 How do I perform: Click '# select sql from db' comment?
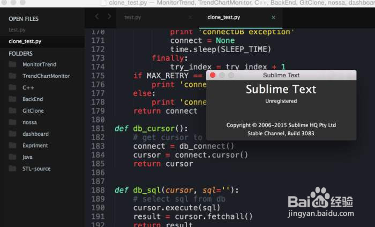[x=179, y=199]
